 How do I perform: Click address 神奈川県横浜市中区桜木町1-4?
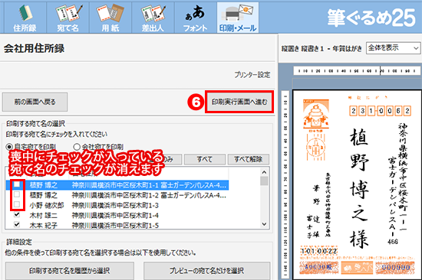[x=115, y=215]
